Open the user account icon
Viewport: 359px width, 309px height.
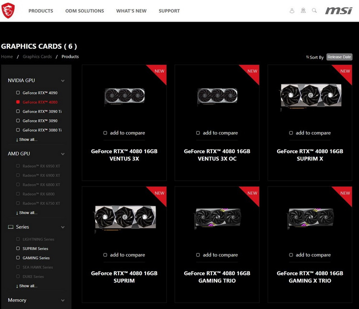click(x=292, y=11)
